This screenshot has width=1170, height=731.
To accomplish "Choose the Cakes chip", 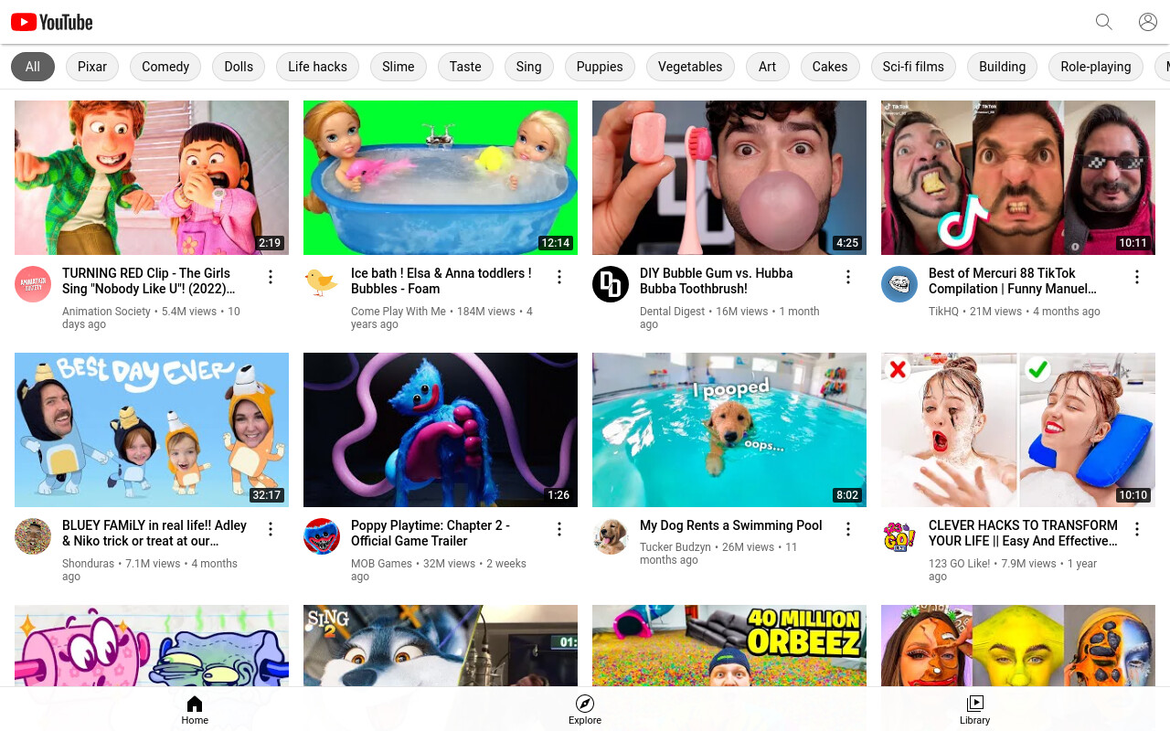I will point(830,67).
